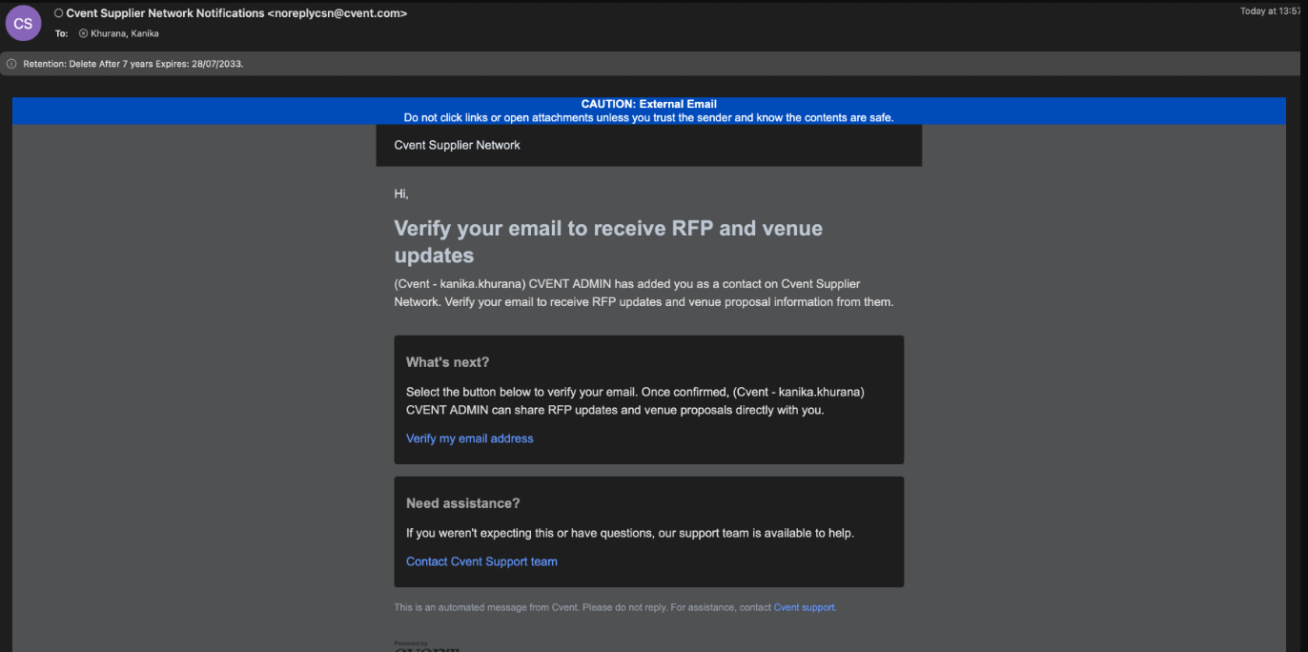Open Contact Cvent Support team link

coord(481,561)
